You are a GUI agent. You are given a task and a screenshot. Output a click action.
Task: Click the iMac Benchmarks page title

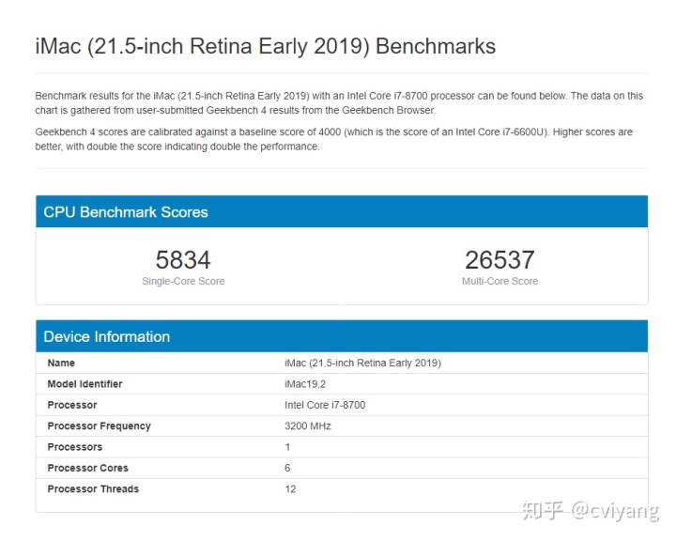(x=265, y=47)
